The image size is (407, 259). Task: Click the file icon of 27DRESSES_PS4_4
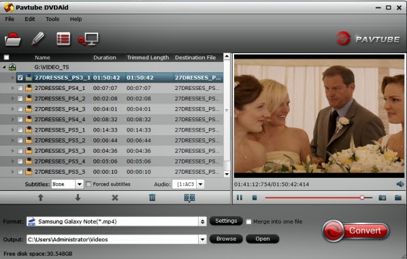tap(29, 119)
